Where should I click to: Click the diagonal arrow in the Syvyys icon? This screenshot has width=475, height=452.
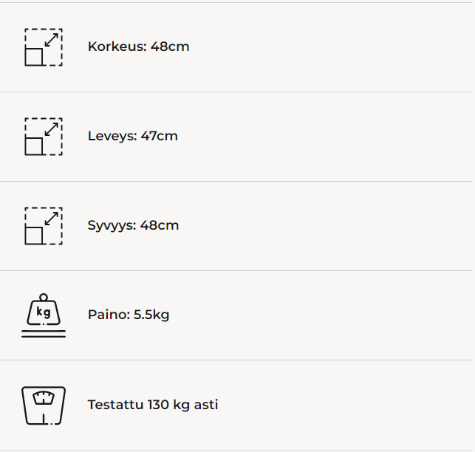pos(52,218)
